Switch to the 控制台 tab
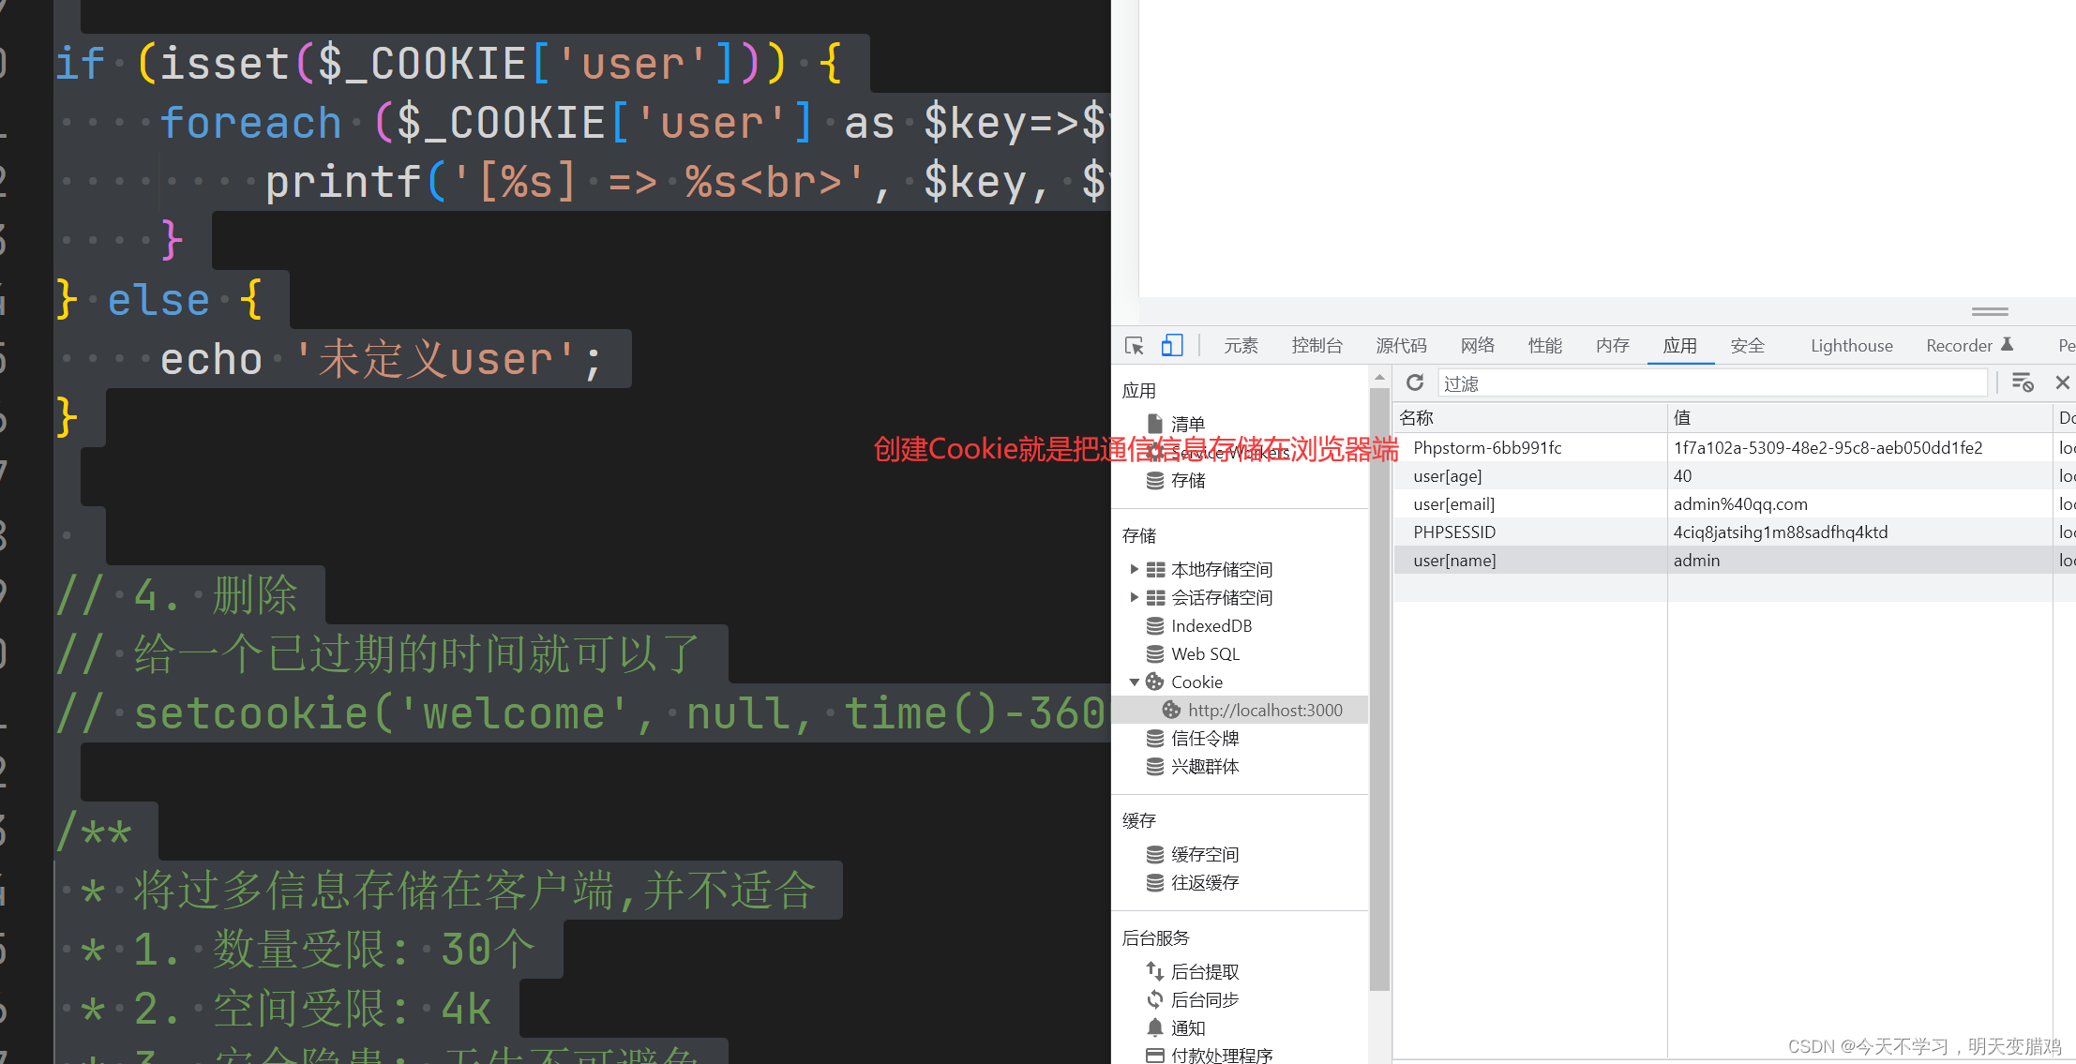 [1317, 346]
